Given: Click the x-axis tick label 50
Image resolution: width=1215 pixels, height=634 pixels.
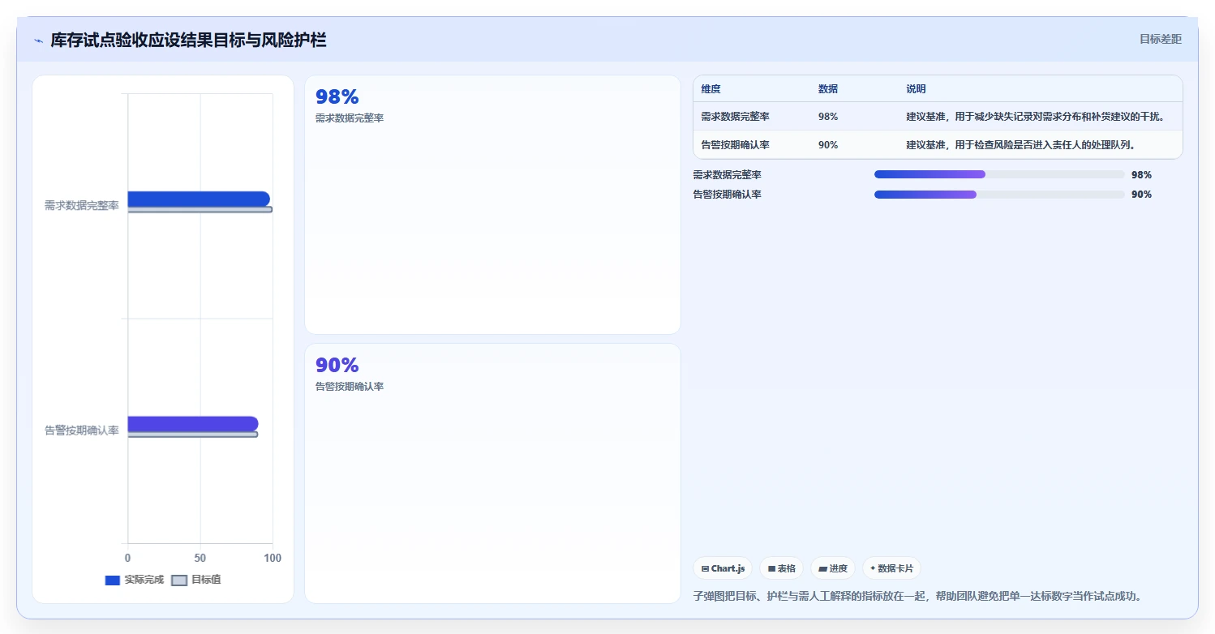Looking at the screenshot, I should point(200,558).
